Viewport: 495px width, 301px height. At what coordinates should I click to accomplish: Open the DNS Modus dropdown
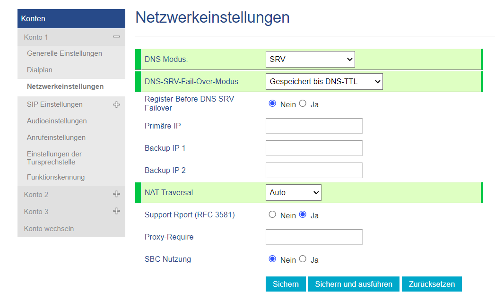(x=310, y=60)
